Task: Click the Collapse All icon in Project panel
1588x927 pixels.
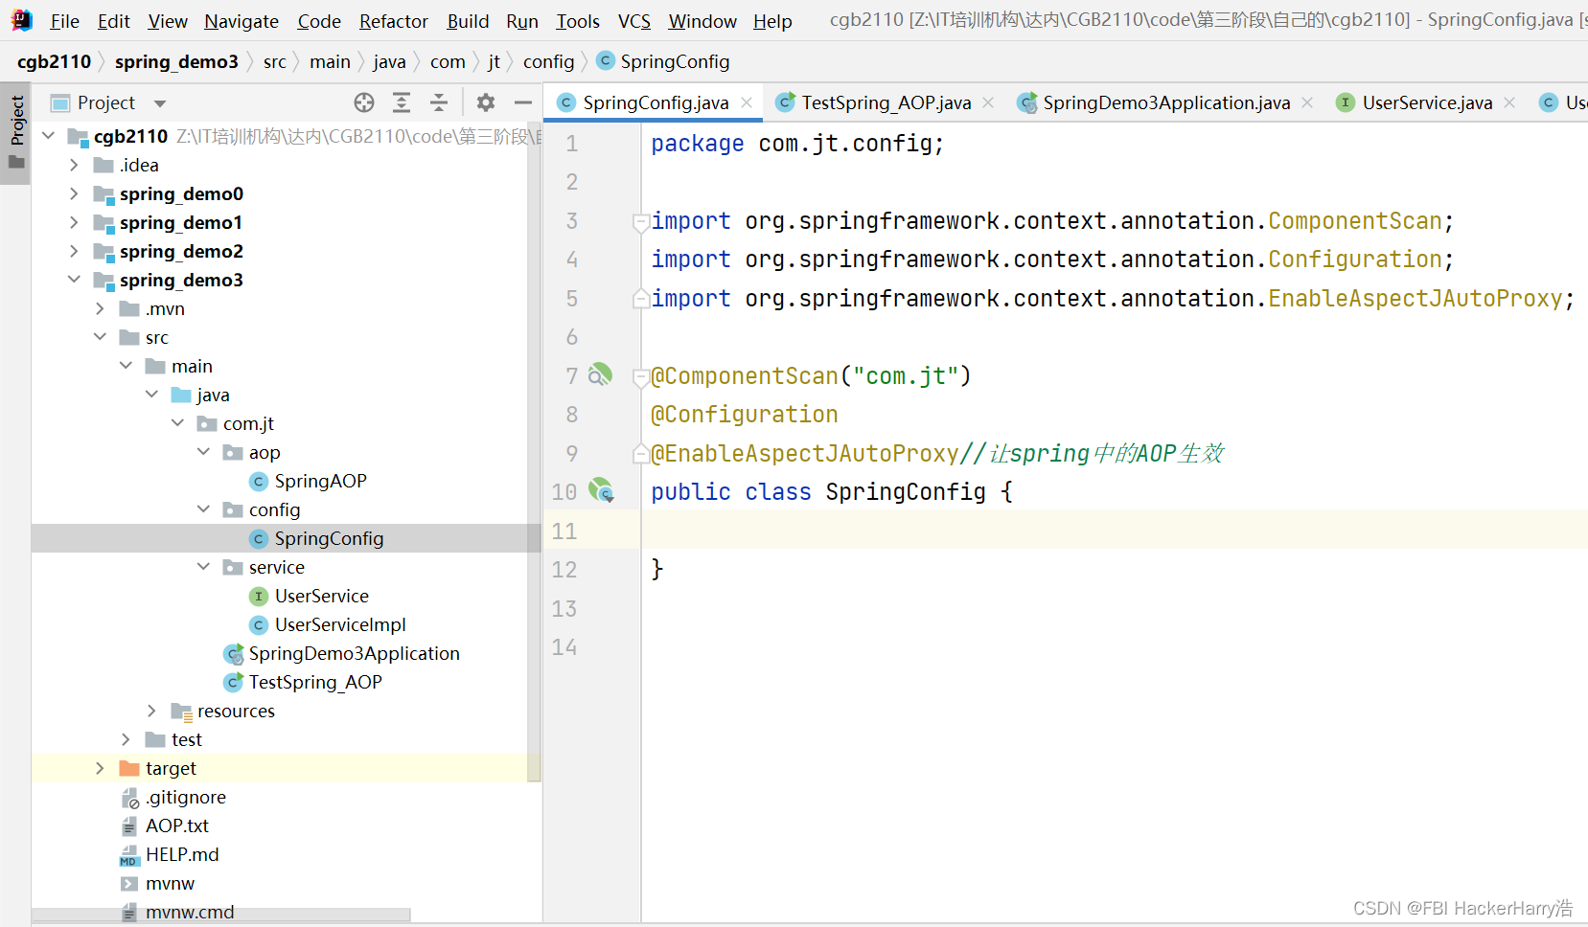Action: [439, 102]
